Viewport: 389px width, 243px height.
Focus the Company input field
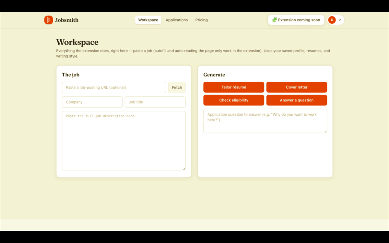click(x=92, y=102)
